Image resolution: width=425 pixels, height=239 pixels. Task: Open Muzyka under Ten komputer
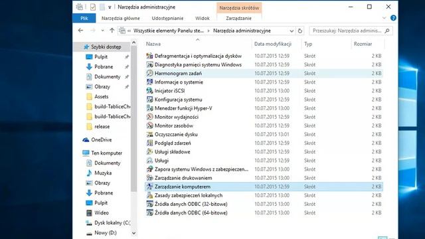click(x=103, y=173)
